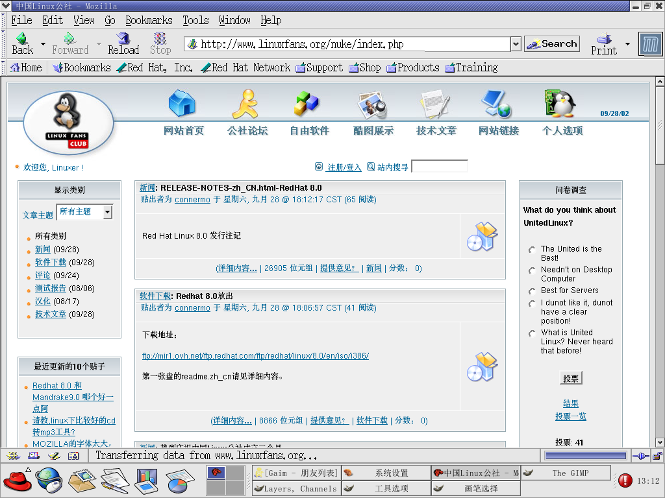The width and height of the screenshot is (665, 498).
Task: Click the Stop toolbar icon
Action: [x=160, y=38]
